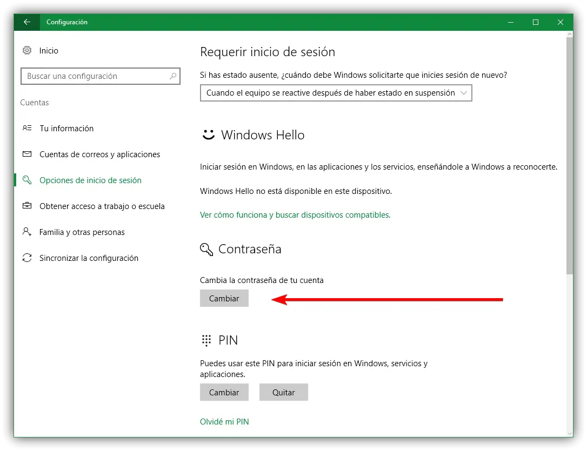
Task: Open Olvidé mi PIN link
Action: tap(224, 421)
